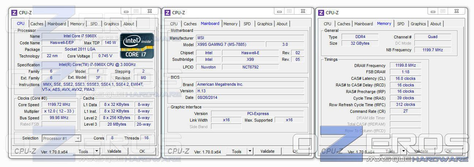
Task: Open Caches tab in the Memory window
Action: (344, 24)
